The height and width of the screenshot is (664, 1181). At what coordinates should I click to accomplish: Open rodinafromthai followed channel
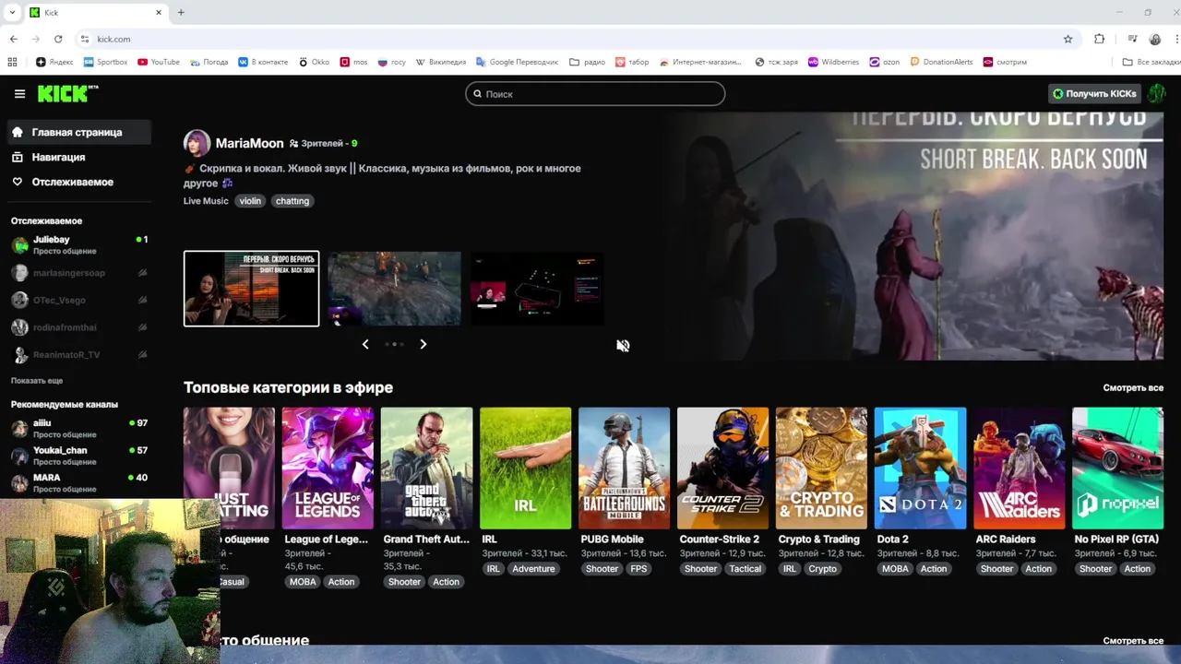click(x=79, y=327)
